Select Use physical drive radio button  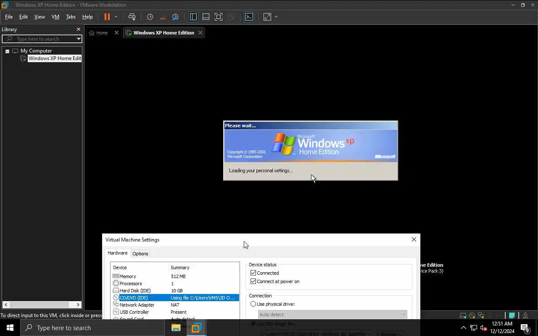pos(253,304)
